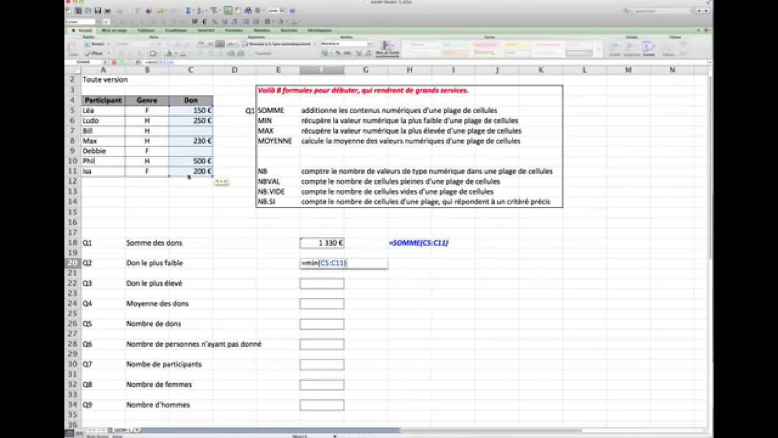
Task: Open the Données tab
Action: [x=261, y=30]
